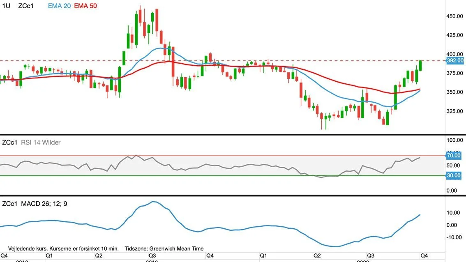The width and height of the screenshot is (466, 262).
Task: Click the Q3 2019 marker on time axis
Action: click(152, 256)
